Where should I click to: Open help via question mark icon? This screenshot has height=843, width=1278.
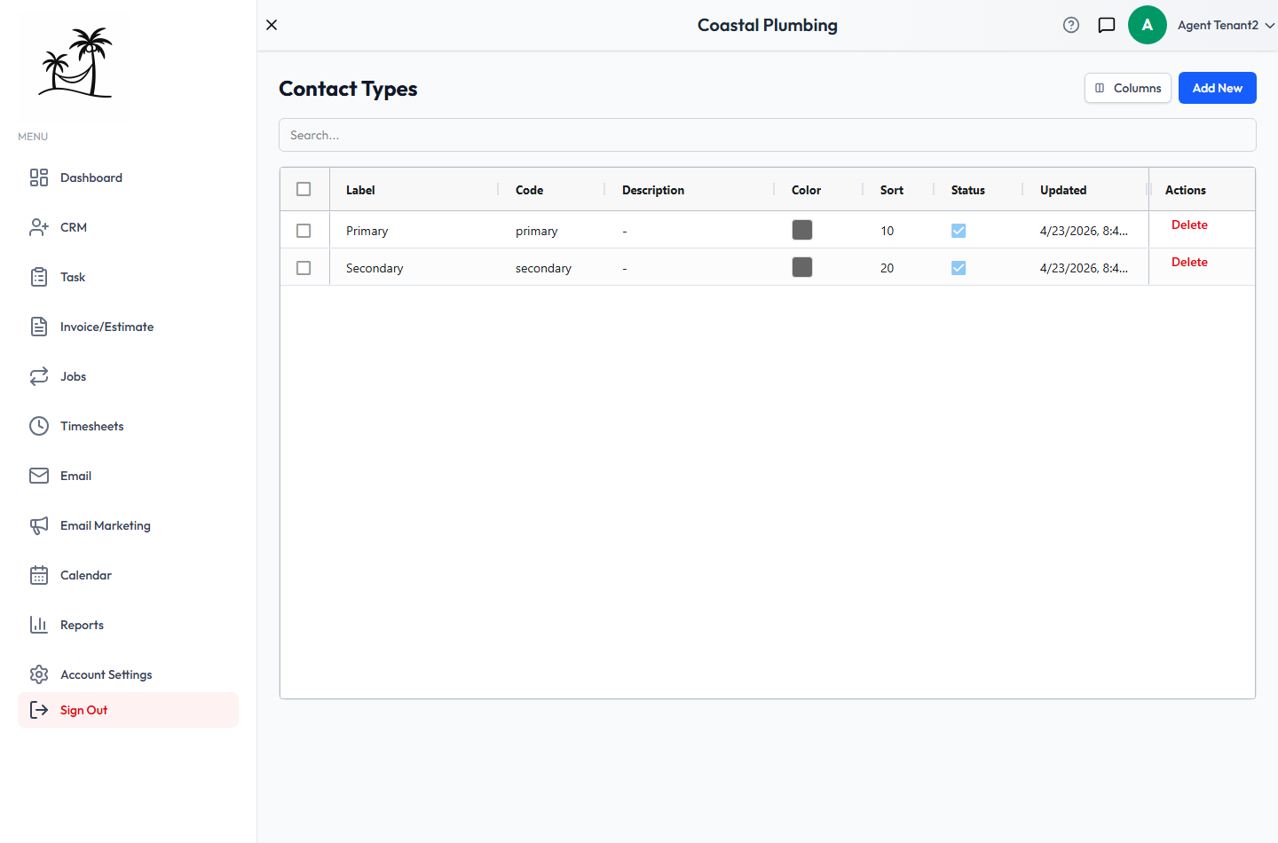(x=1071, y=25)
